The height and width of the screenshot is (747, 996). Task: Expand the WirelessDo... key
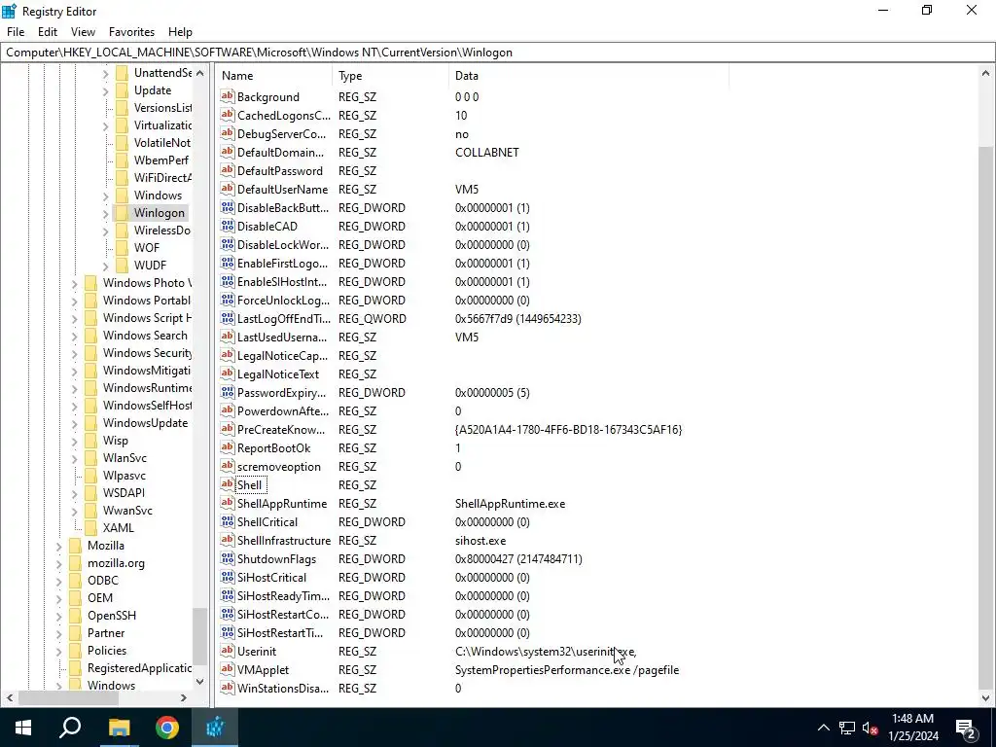[x=106, y=231]
